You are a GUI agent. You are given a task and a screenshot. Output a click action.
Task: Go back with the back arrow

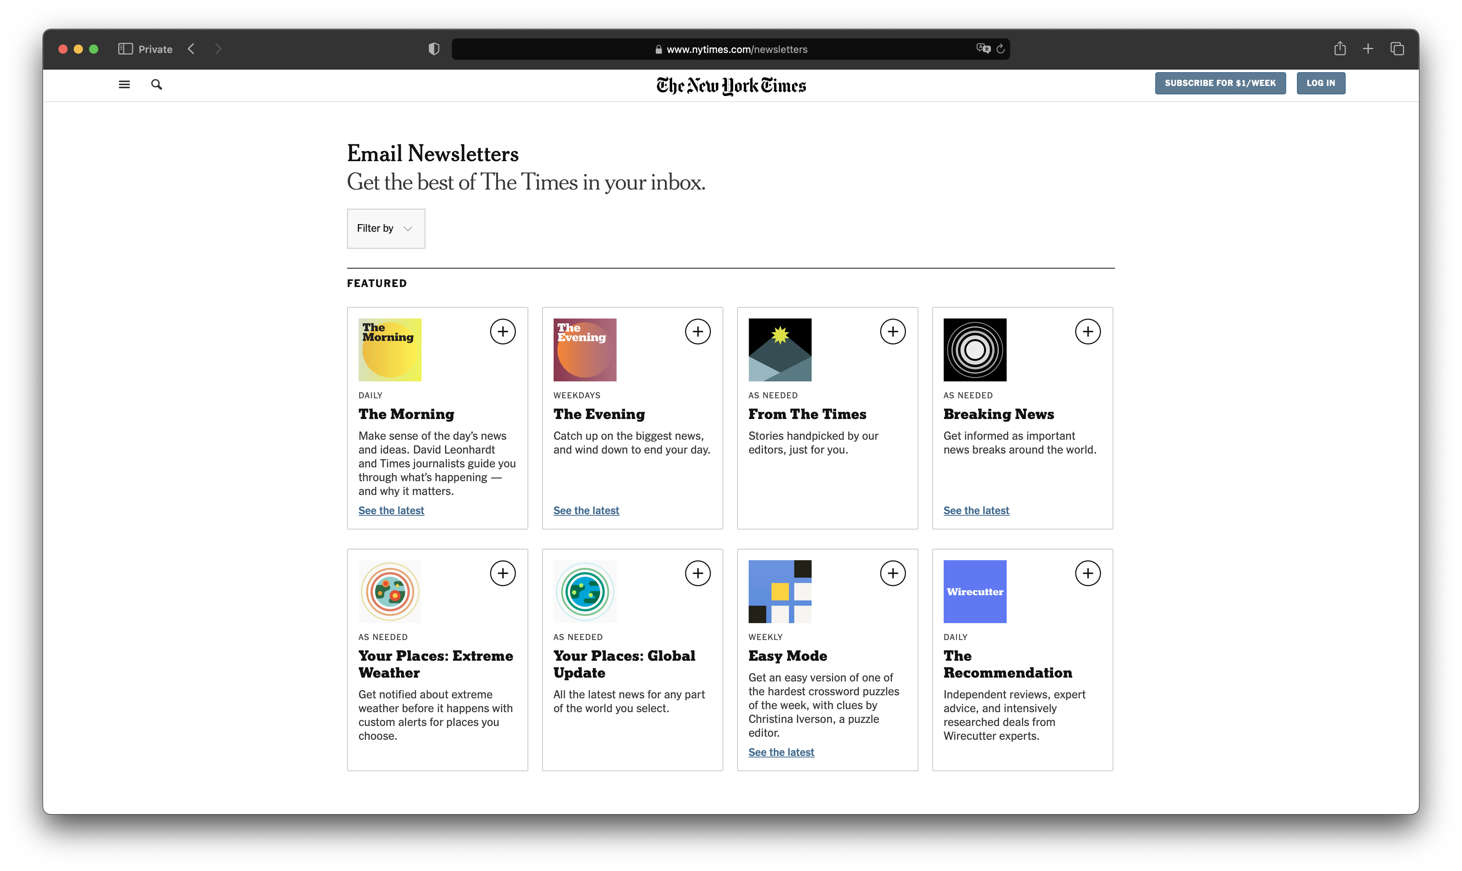191,49
